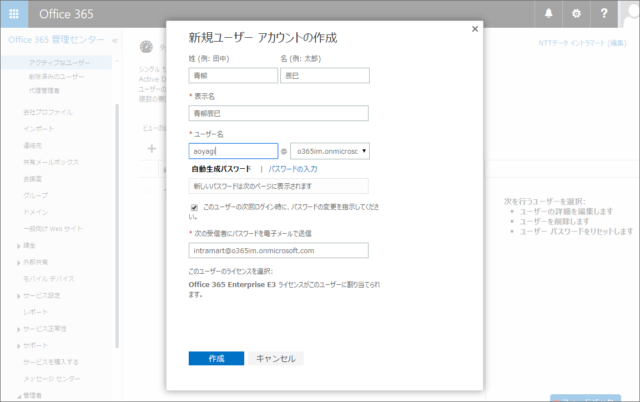Expand the サービス設定 navigation section

point(19,296)
